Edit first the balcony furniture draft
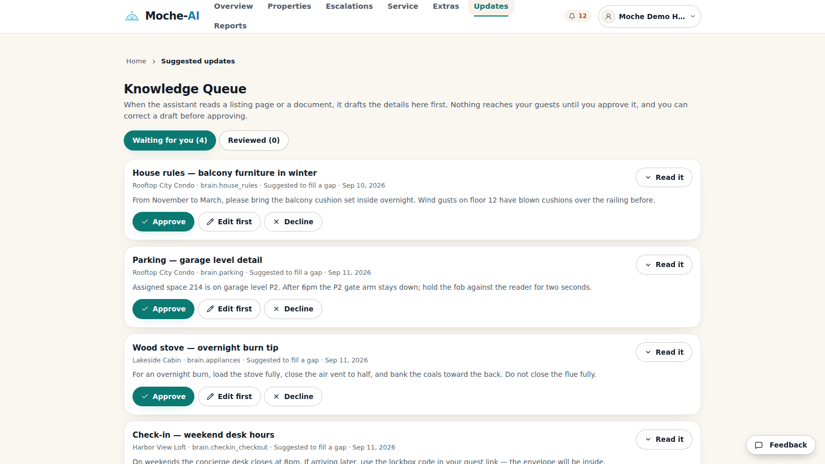 tap(229, 222)
